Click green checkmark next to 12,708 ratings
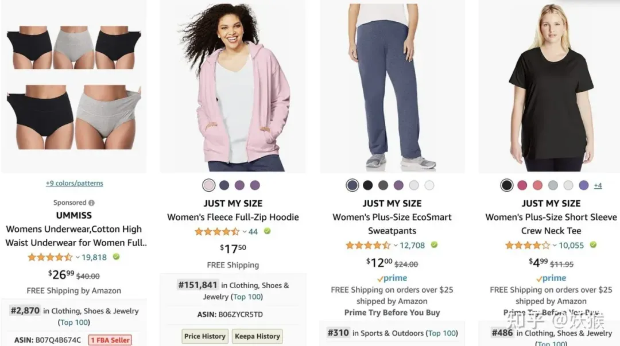Screen dimensions: 620x346 pos(434,245)
